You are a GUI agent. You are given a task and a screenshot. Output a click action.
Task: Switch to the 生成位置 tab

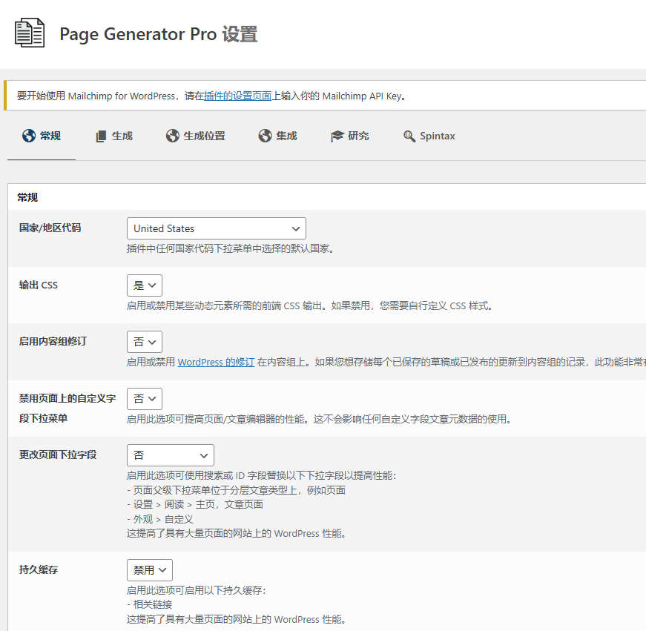coord(195,136)
